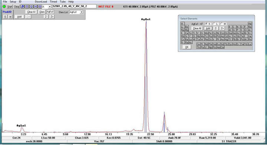Click the AgLa1 peak label on spectrum
This screenshot has height=146, width=267.
click(x=21, y=125)
